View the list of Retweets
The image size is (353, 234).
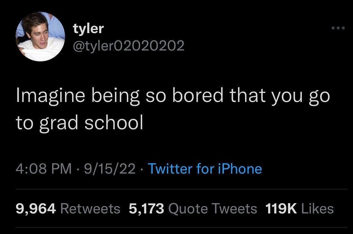click(x=90, y=209)
